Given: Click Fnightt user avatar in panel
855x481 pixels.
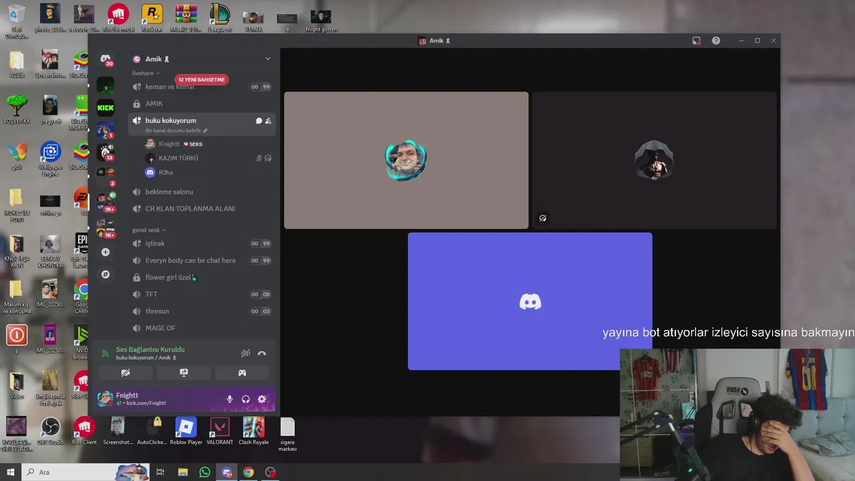Looking at the screenshot, I should point(105,399).
